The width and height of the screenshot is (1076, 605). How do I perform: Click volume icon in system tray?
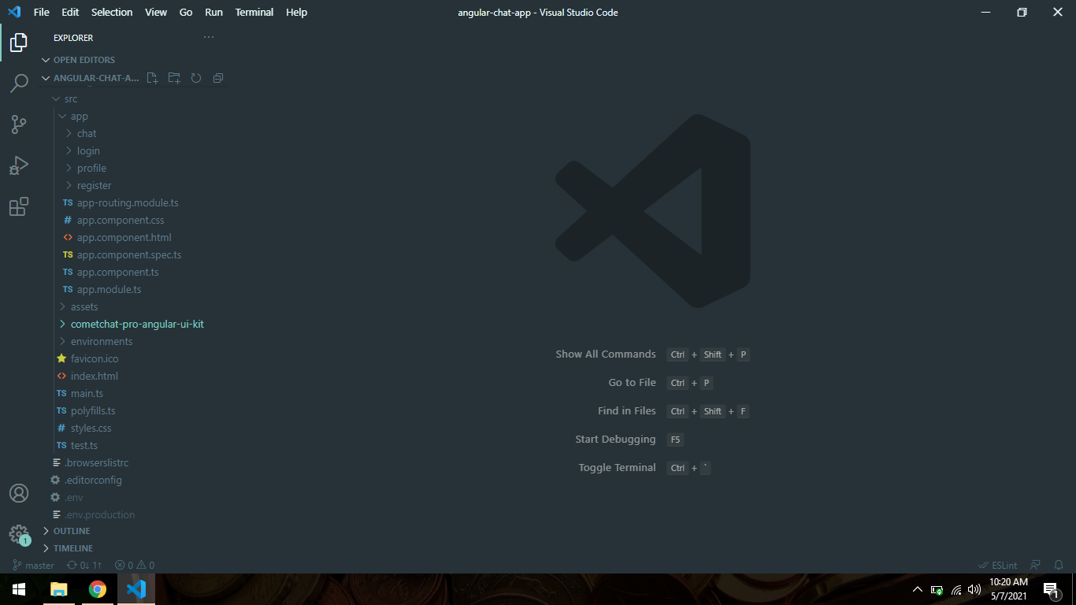974,589
